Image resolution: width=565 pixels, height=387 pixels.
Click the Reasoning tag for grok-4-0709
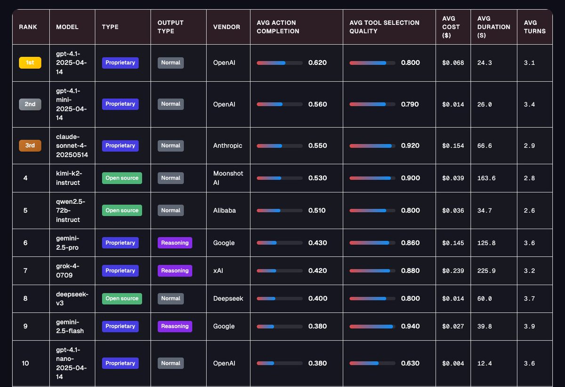point(175,270)
